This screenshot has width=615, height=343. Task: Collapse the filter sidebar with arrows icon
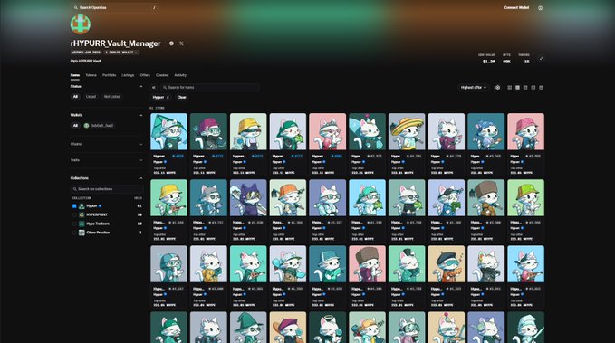154,88
